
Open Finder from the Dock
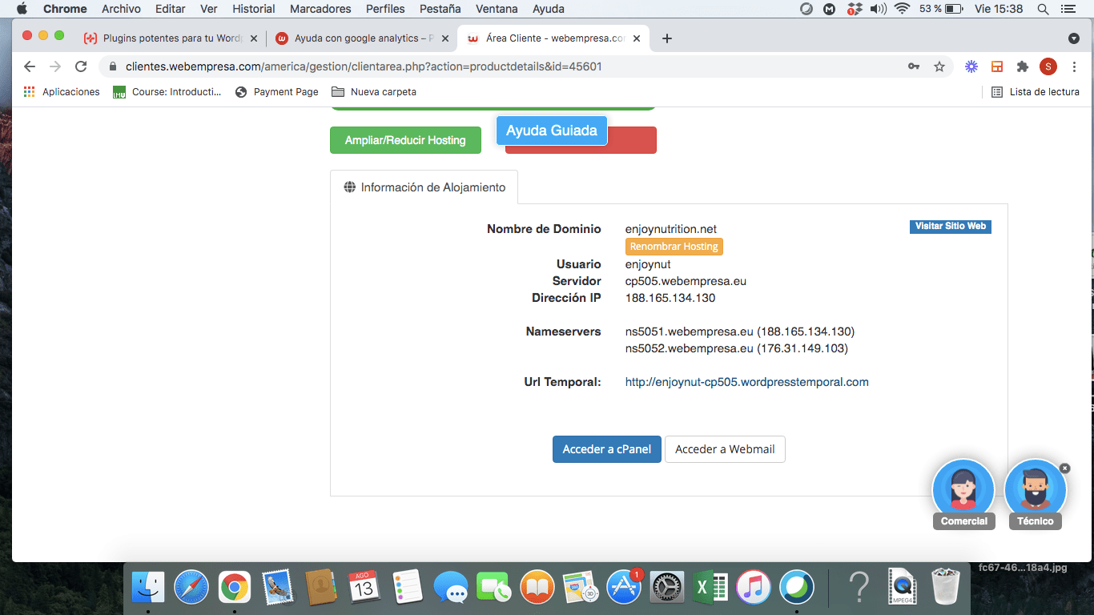(148, 587)
